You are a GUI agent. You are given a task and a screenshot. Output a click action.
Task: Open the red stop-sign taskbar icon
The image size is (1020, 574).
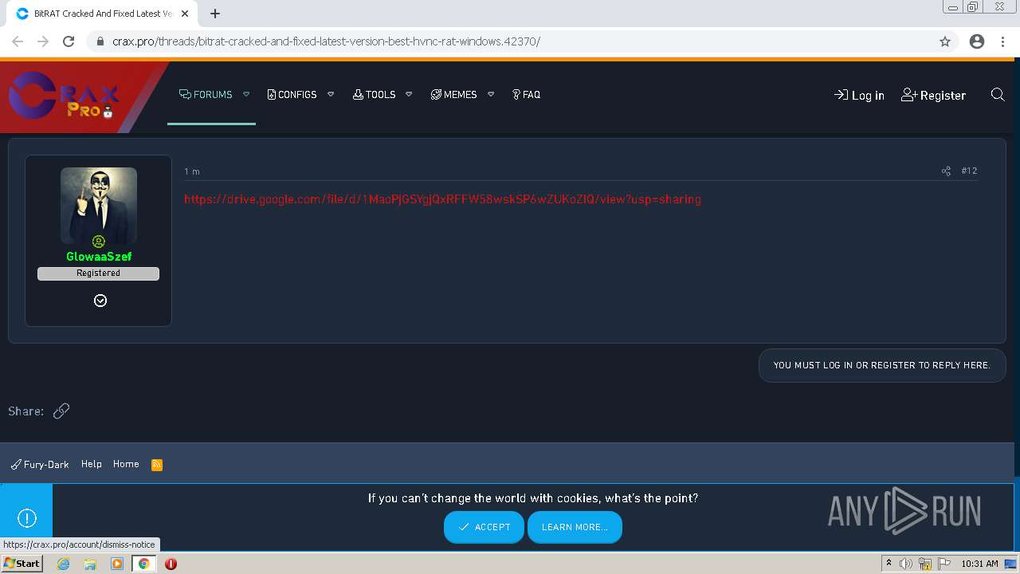[x=171, y=564]
